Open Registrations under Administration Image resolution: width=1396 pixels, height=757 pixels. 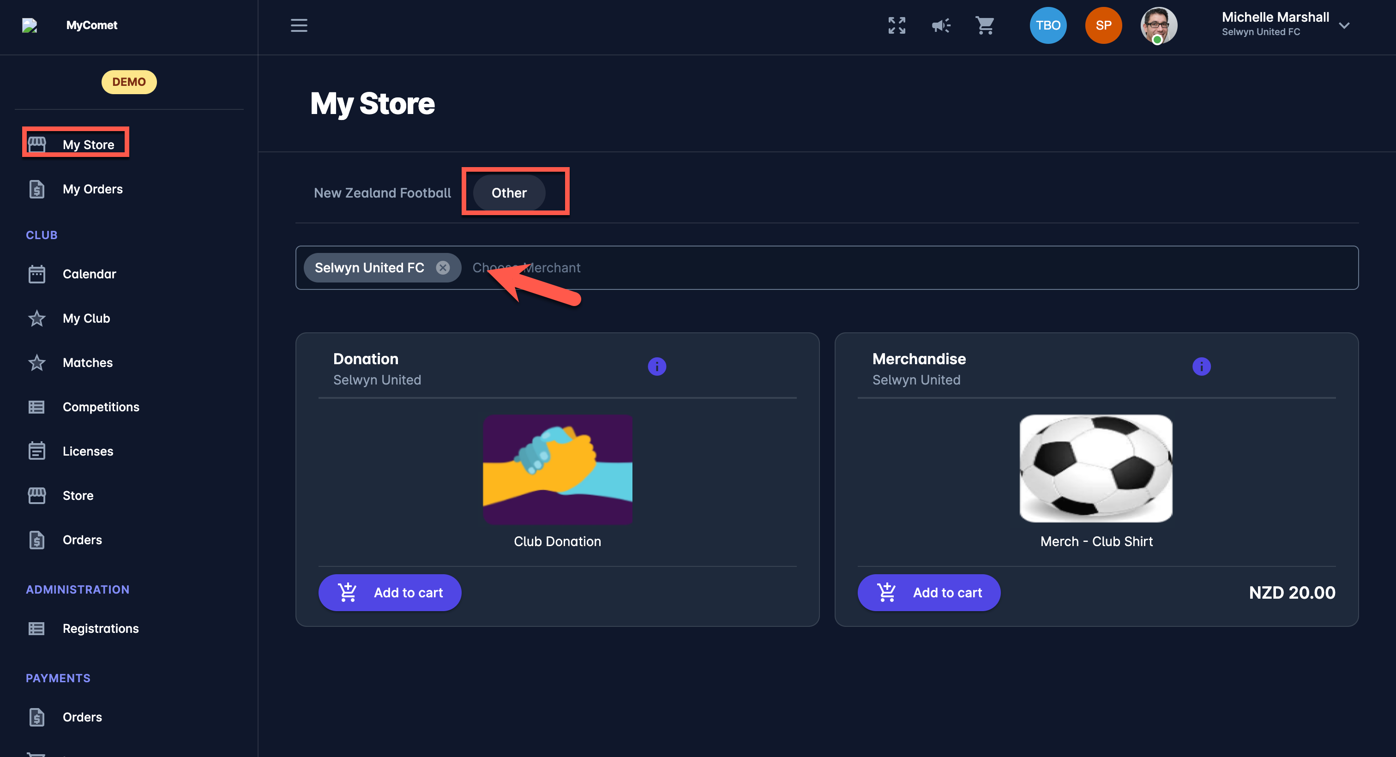(100, 629)
